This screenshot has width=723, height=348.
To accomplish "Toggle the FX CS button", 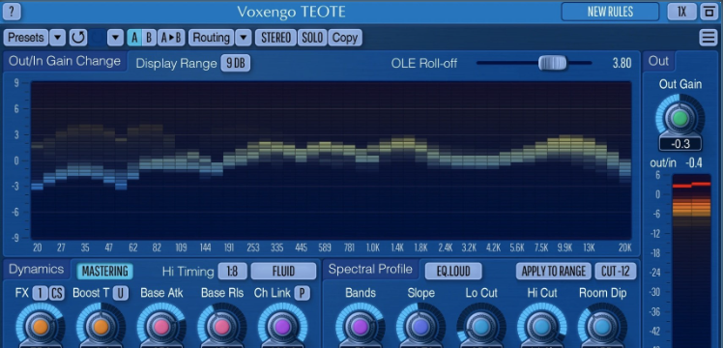I will 57,293.
